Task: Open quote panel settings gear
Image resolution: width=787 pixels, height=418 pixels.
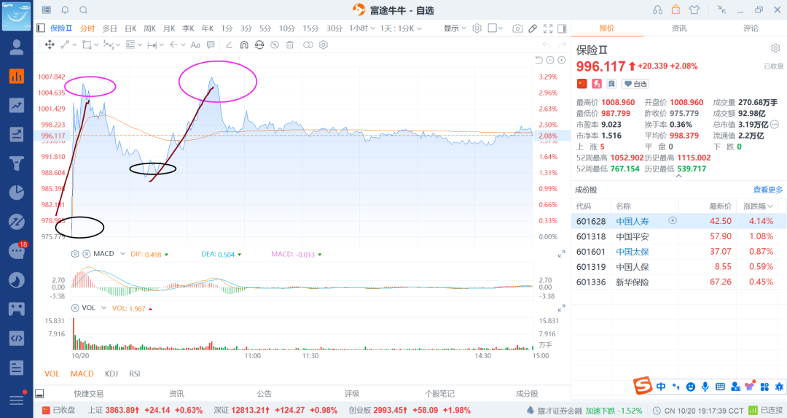Action: click(x=775, y=48)
